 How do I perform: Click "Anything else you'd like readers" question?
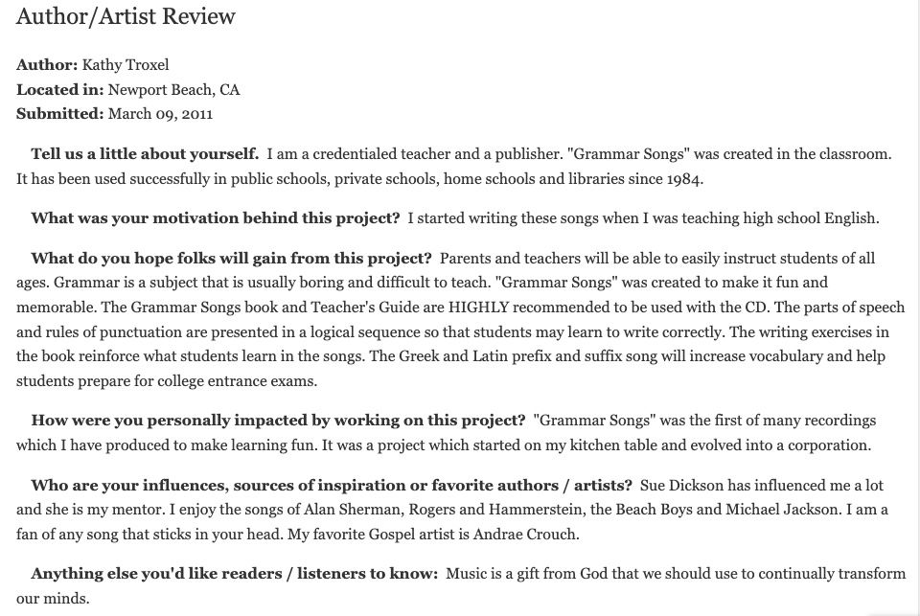tap(234, 574)
